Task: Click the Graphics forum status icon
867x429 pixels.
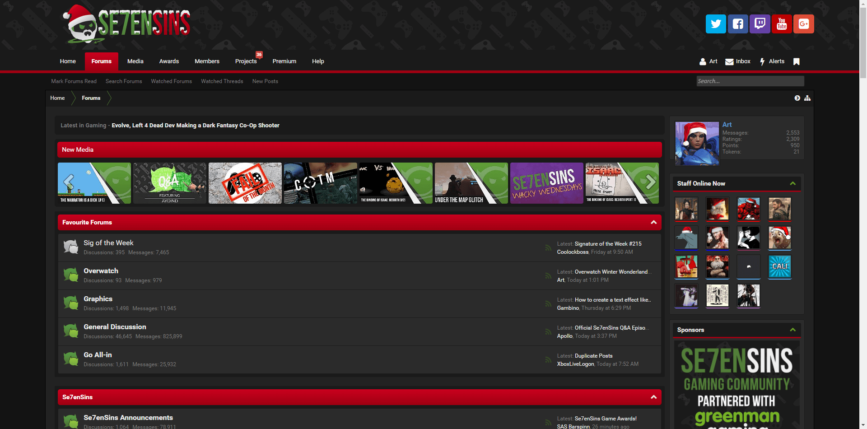Action: point(71,303)
